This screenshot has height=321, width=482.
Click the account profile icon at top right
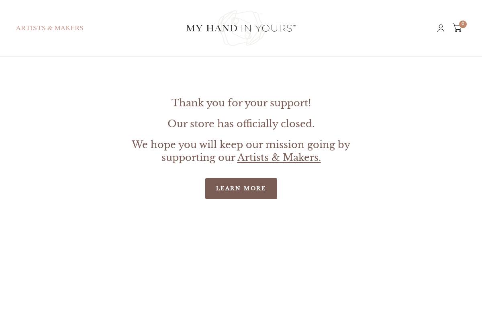click(441, 28)
